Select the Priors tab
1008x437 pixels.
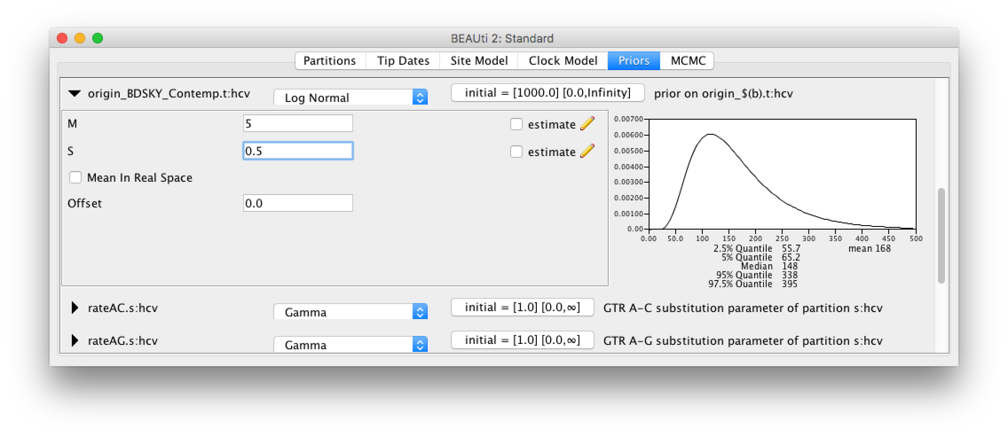[634, 61]
